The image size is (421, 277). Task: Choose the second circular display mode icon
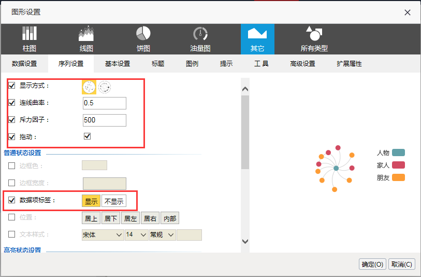(x=105, y=87)
